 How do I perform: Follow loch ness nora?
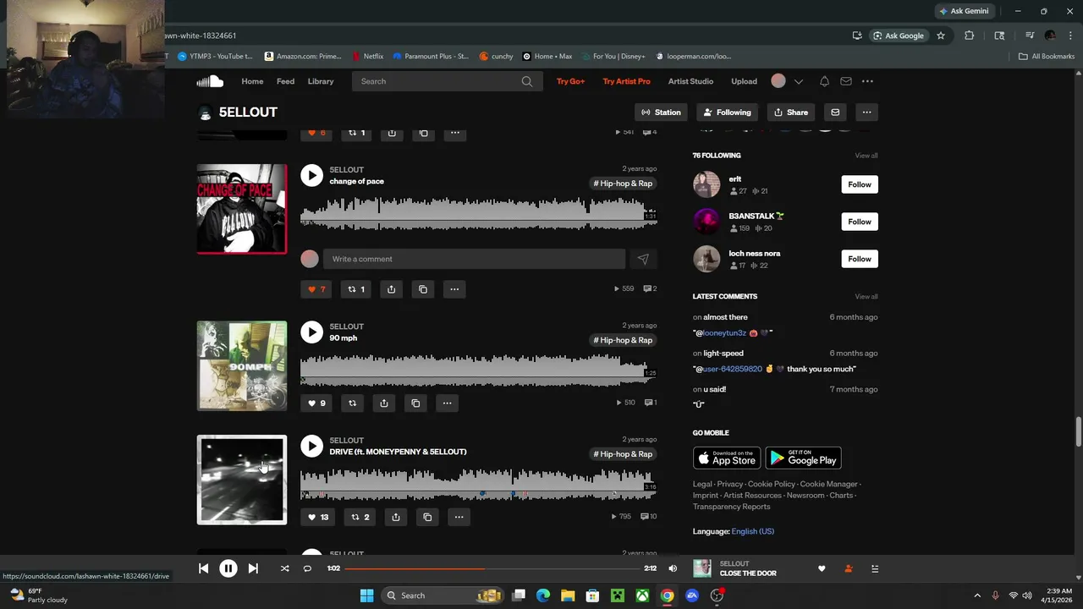pos(860,259)
